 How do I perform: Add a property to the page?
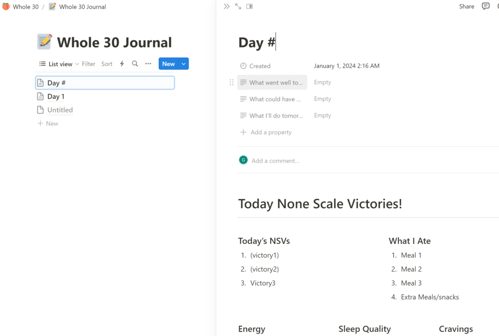[271, 132]
